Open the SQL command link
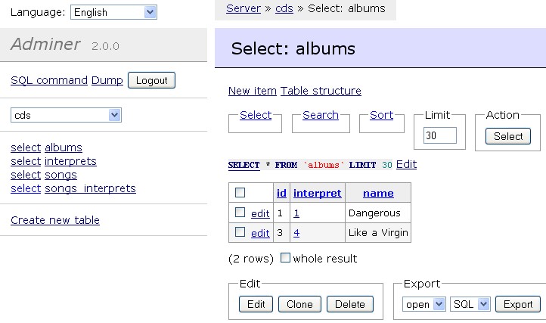Screen dimensions: 546x323 coord(49,80)
